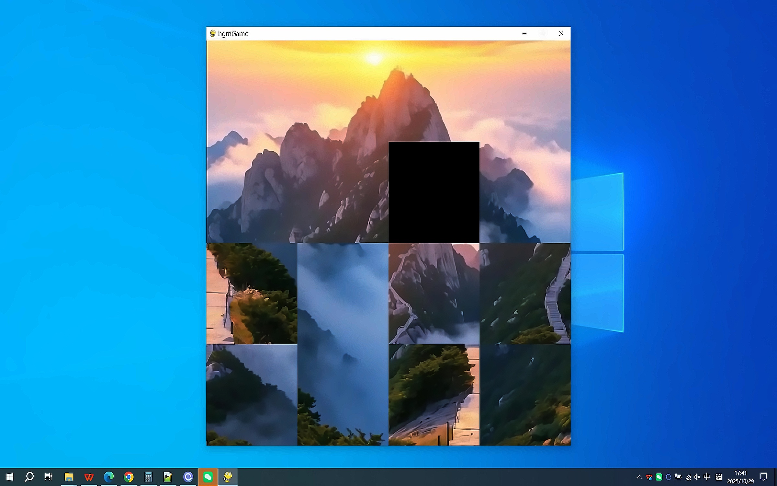This screenshot has width=777, height=486.
Task: Open the Windows Start menu
Action: tap(10, 477)
